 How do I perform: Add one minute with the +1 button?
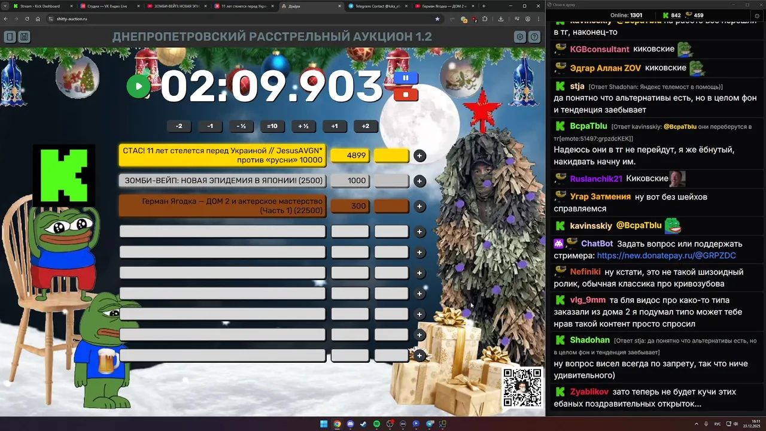click(335, 126)
